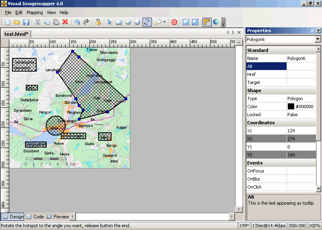Click the Href property value field
Screen dimensions: 322x230
tap(301, 74)
